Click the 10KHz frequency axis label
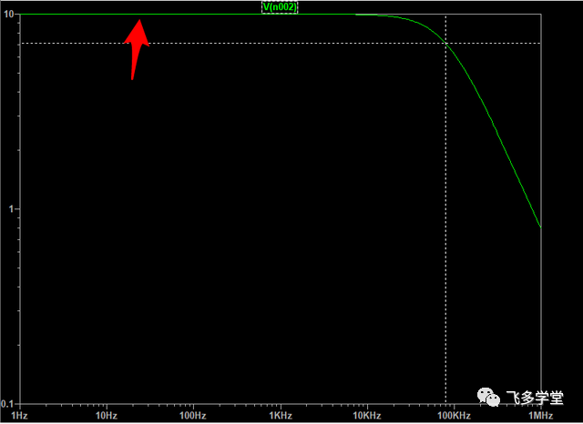Image resolution: width=583 pixels, height=424 pixels. click(367, 416)
